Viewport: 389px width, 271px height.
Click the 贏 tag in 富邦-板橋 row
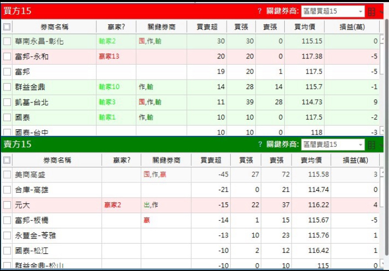(147, 220)
